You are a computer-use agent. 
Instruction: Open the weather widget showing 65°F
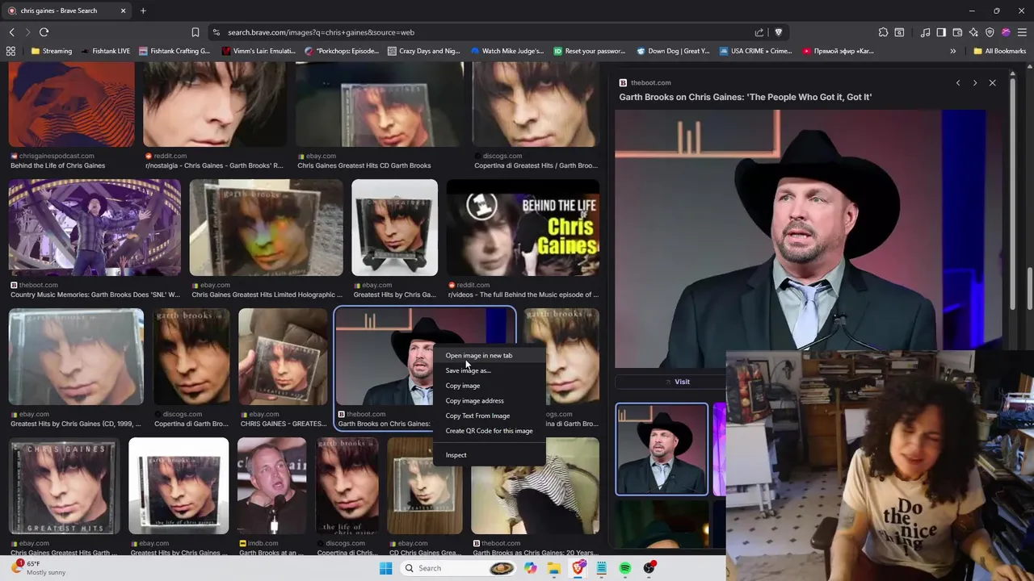39,568
